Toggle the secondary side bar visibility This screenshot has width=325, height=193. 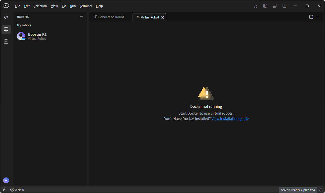pos(284,6)
